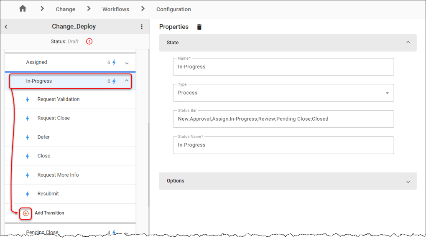
Task: Click the lightning icon beside Request Validation
Action: [x=28, y=100]
